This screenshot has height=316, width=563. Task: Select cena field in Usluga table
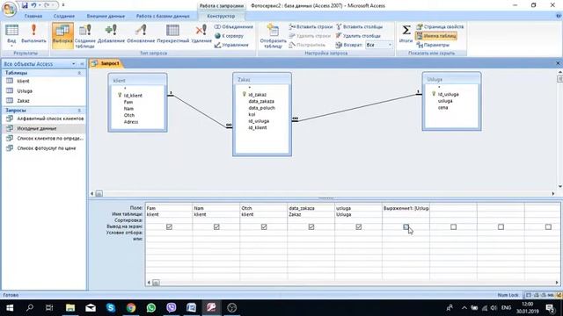tap(442, 107)
